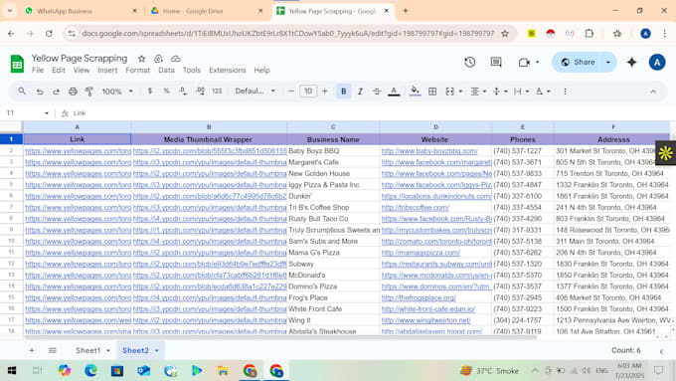This screenshot has width=676, height=381.
Task: Decrease decimal places
Action: click(x=183, y=92)
